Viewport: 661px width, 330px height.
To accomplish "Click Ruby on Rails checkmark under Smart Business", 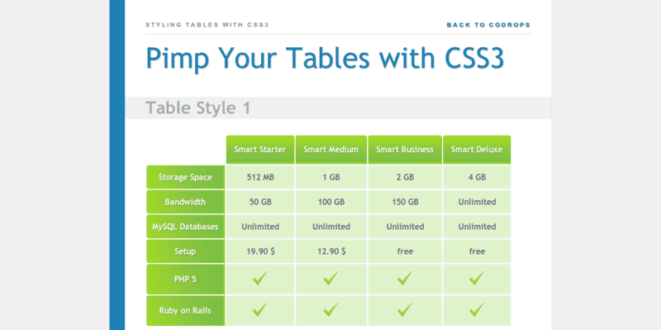I will tap(405, 310).
